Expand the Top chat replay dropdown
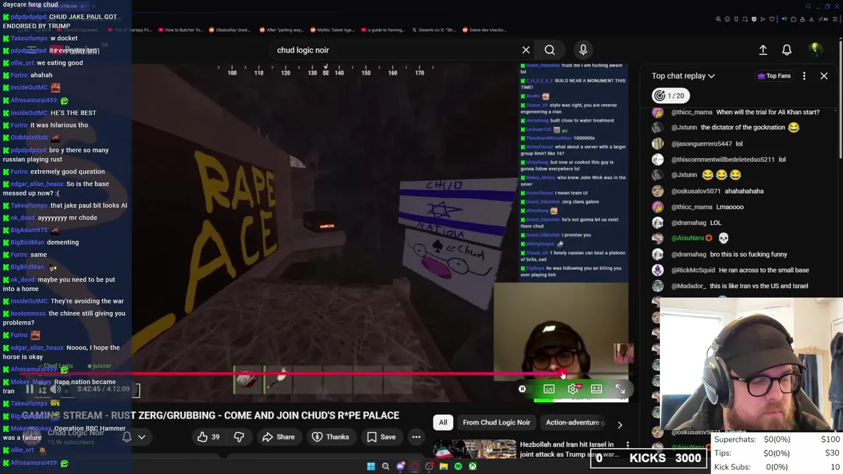Image resolution: width=843 pixels, height=474 pixels. pyautogui.click(x=683, y=76)
